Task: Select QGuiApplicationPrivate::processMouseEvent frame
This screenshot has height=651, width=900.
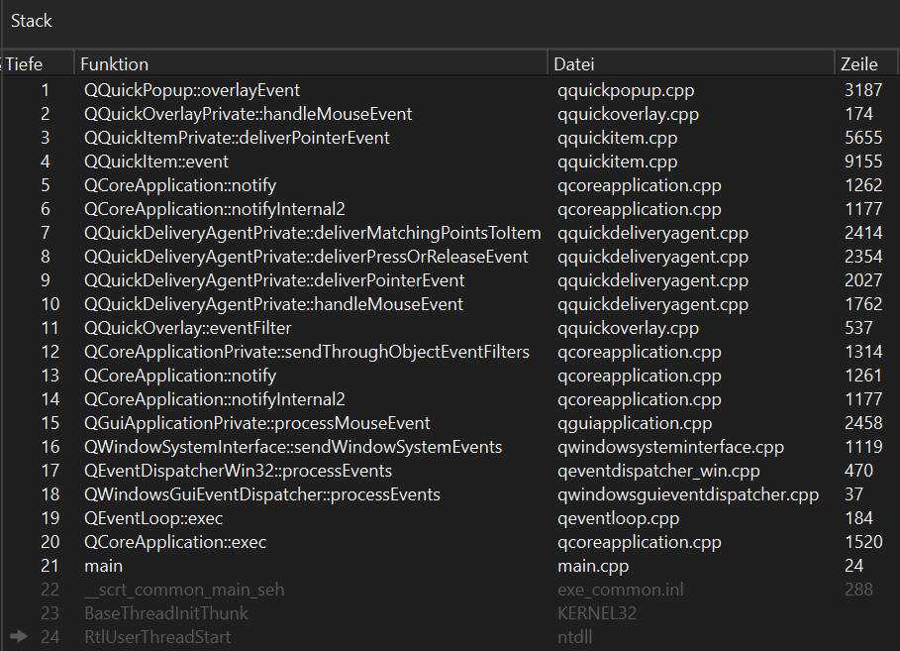Action: 450,423
